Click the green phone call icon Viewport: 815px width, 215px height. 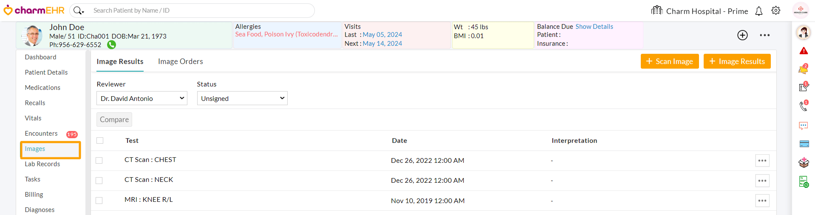tap(112, 45)
